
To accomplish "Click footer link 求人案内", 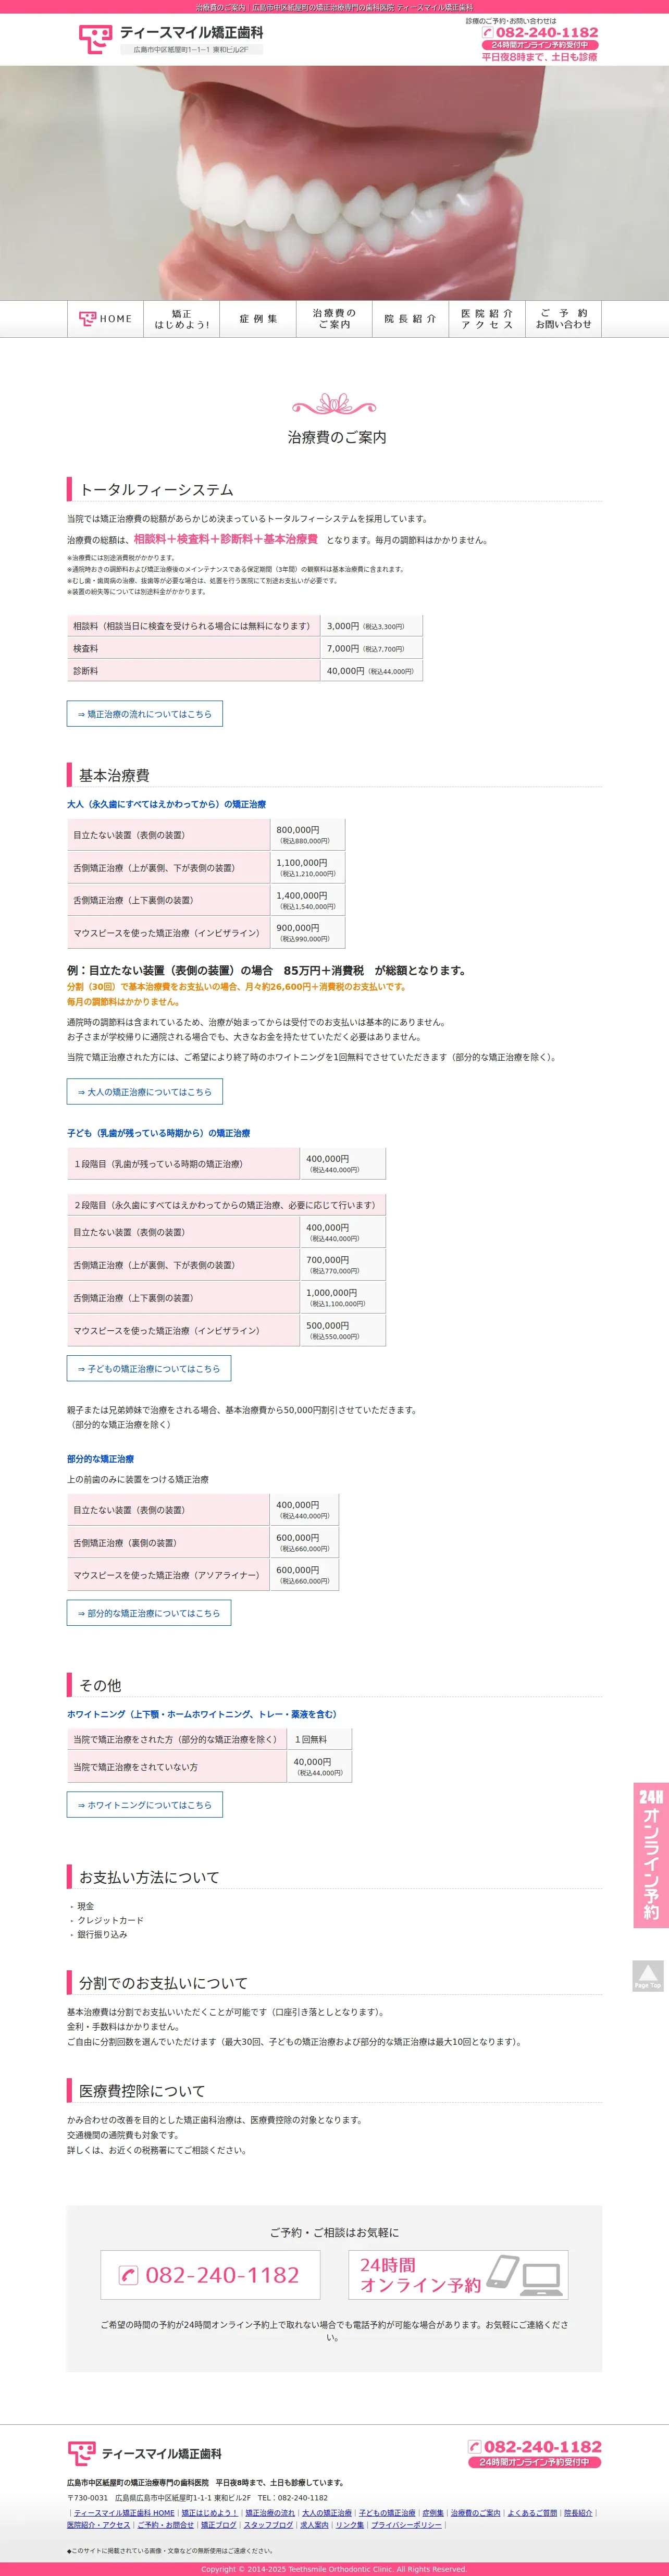I will 314,2525.
